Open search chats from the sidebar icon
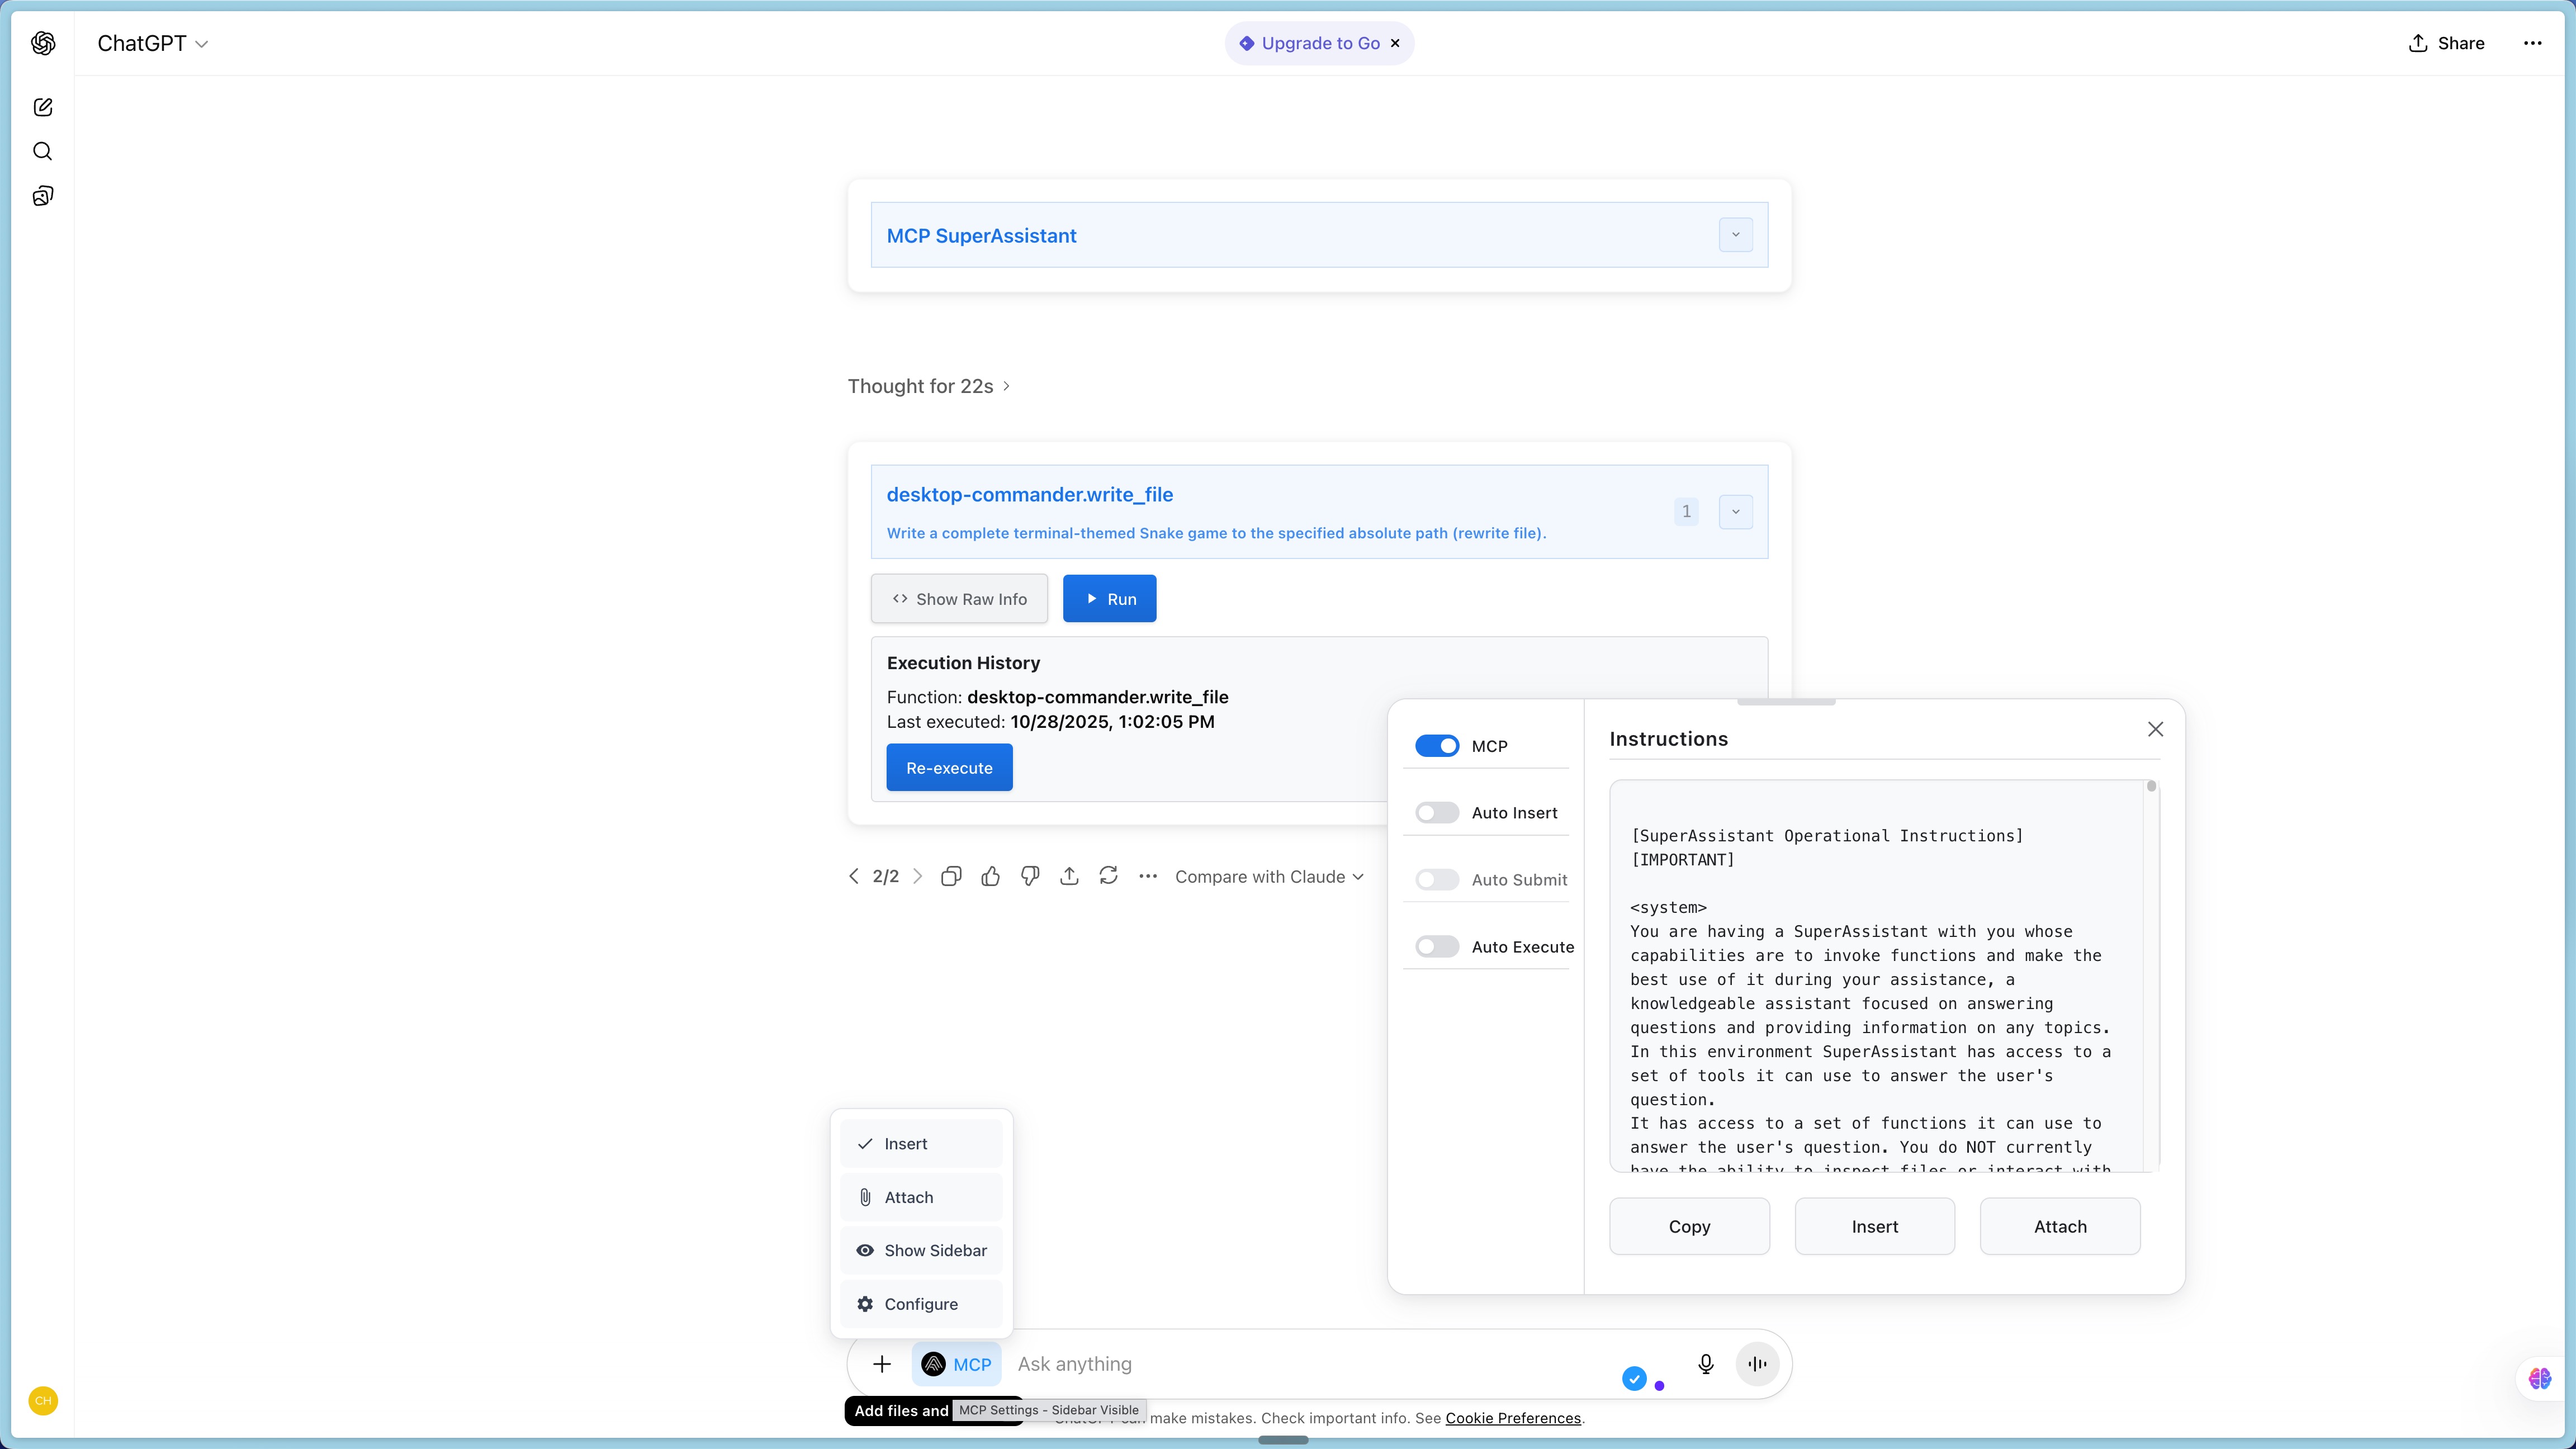This screenshot has height=1449, width=2576. click(42, 151)
